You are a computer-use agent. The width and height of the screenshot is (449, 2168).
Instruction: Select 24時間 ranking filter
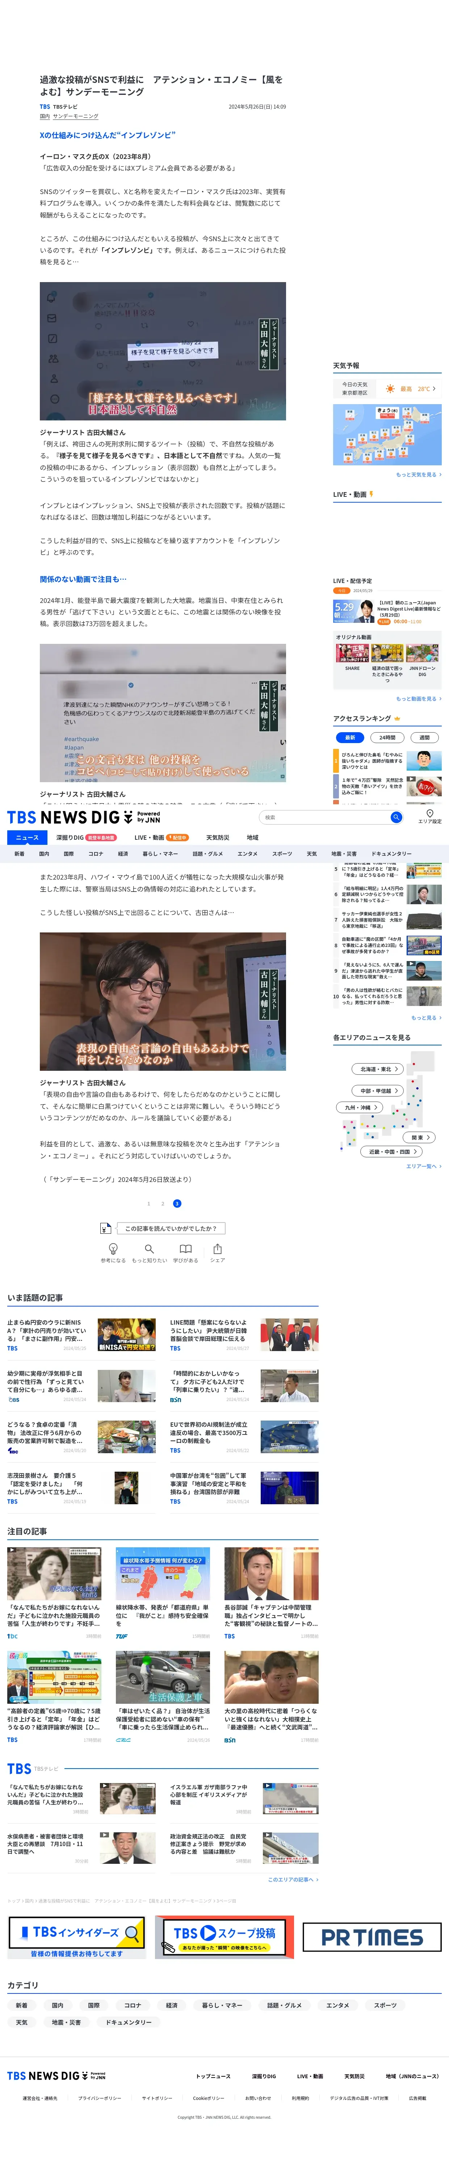[387, 737]
